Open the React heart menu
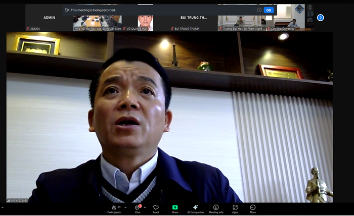The width and height of the screenshot is (354, 216). pos(156,209)
